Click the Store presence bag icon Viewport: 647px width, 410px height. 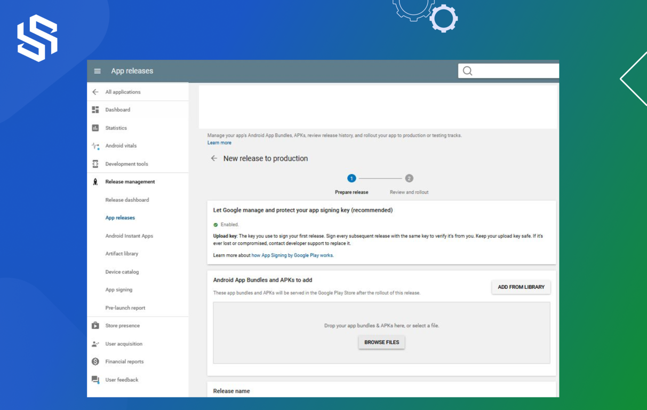click(x=95, y=326)
